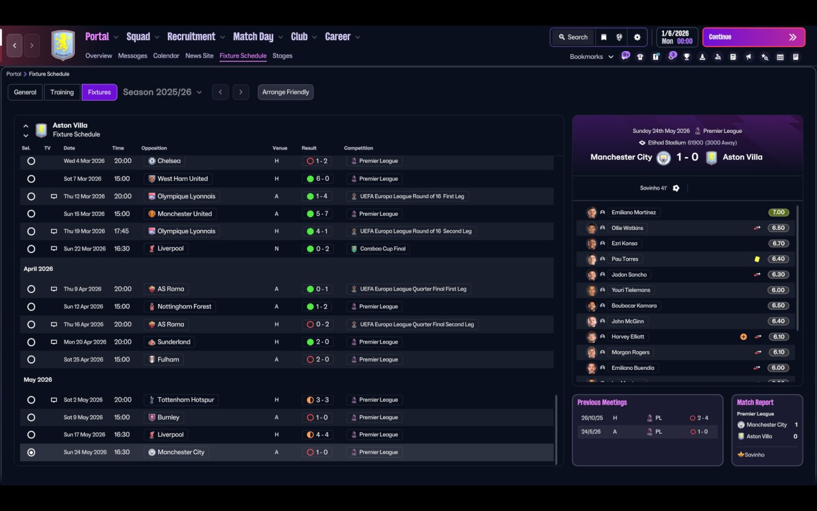Select the Liverpool Carabao Cup Final radio button

[31, 249]
